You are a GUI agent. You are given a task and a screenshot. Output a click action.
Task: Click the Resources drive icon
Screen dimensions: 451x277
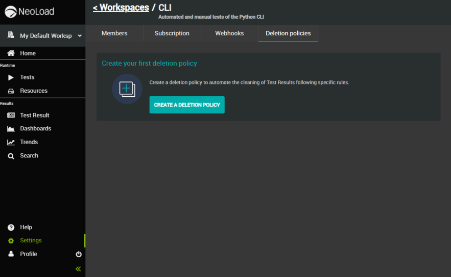pos(11,91)
